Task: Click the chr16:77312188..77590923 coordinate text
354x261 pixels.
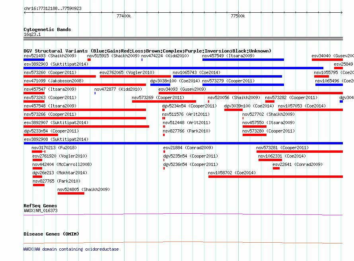Action: coord(53,8)
